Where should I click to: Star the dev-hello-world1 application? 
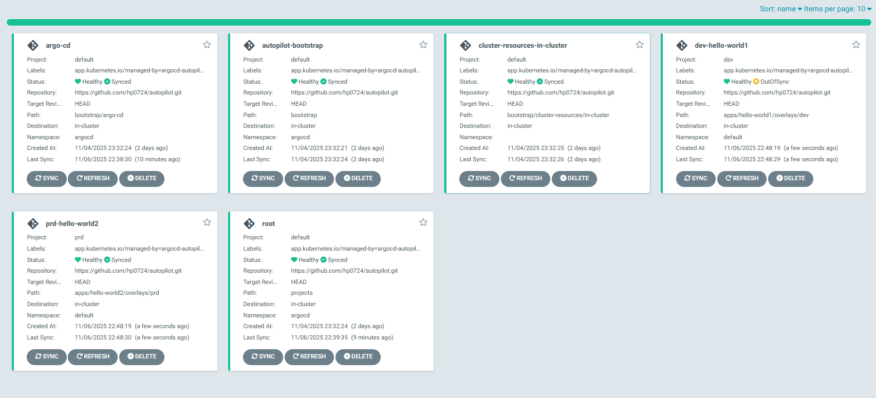(x=856, y=45)
